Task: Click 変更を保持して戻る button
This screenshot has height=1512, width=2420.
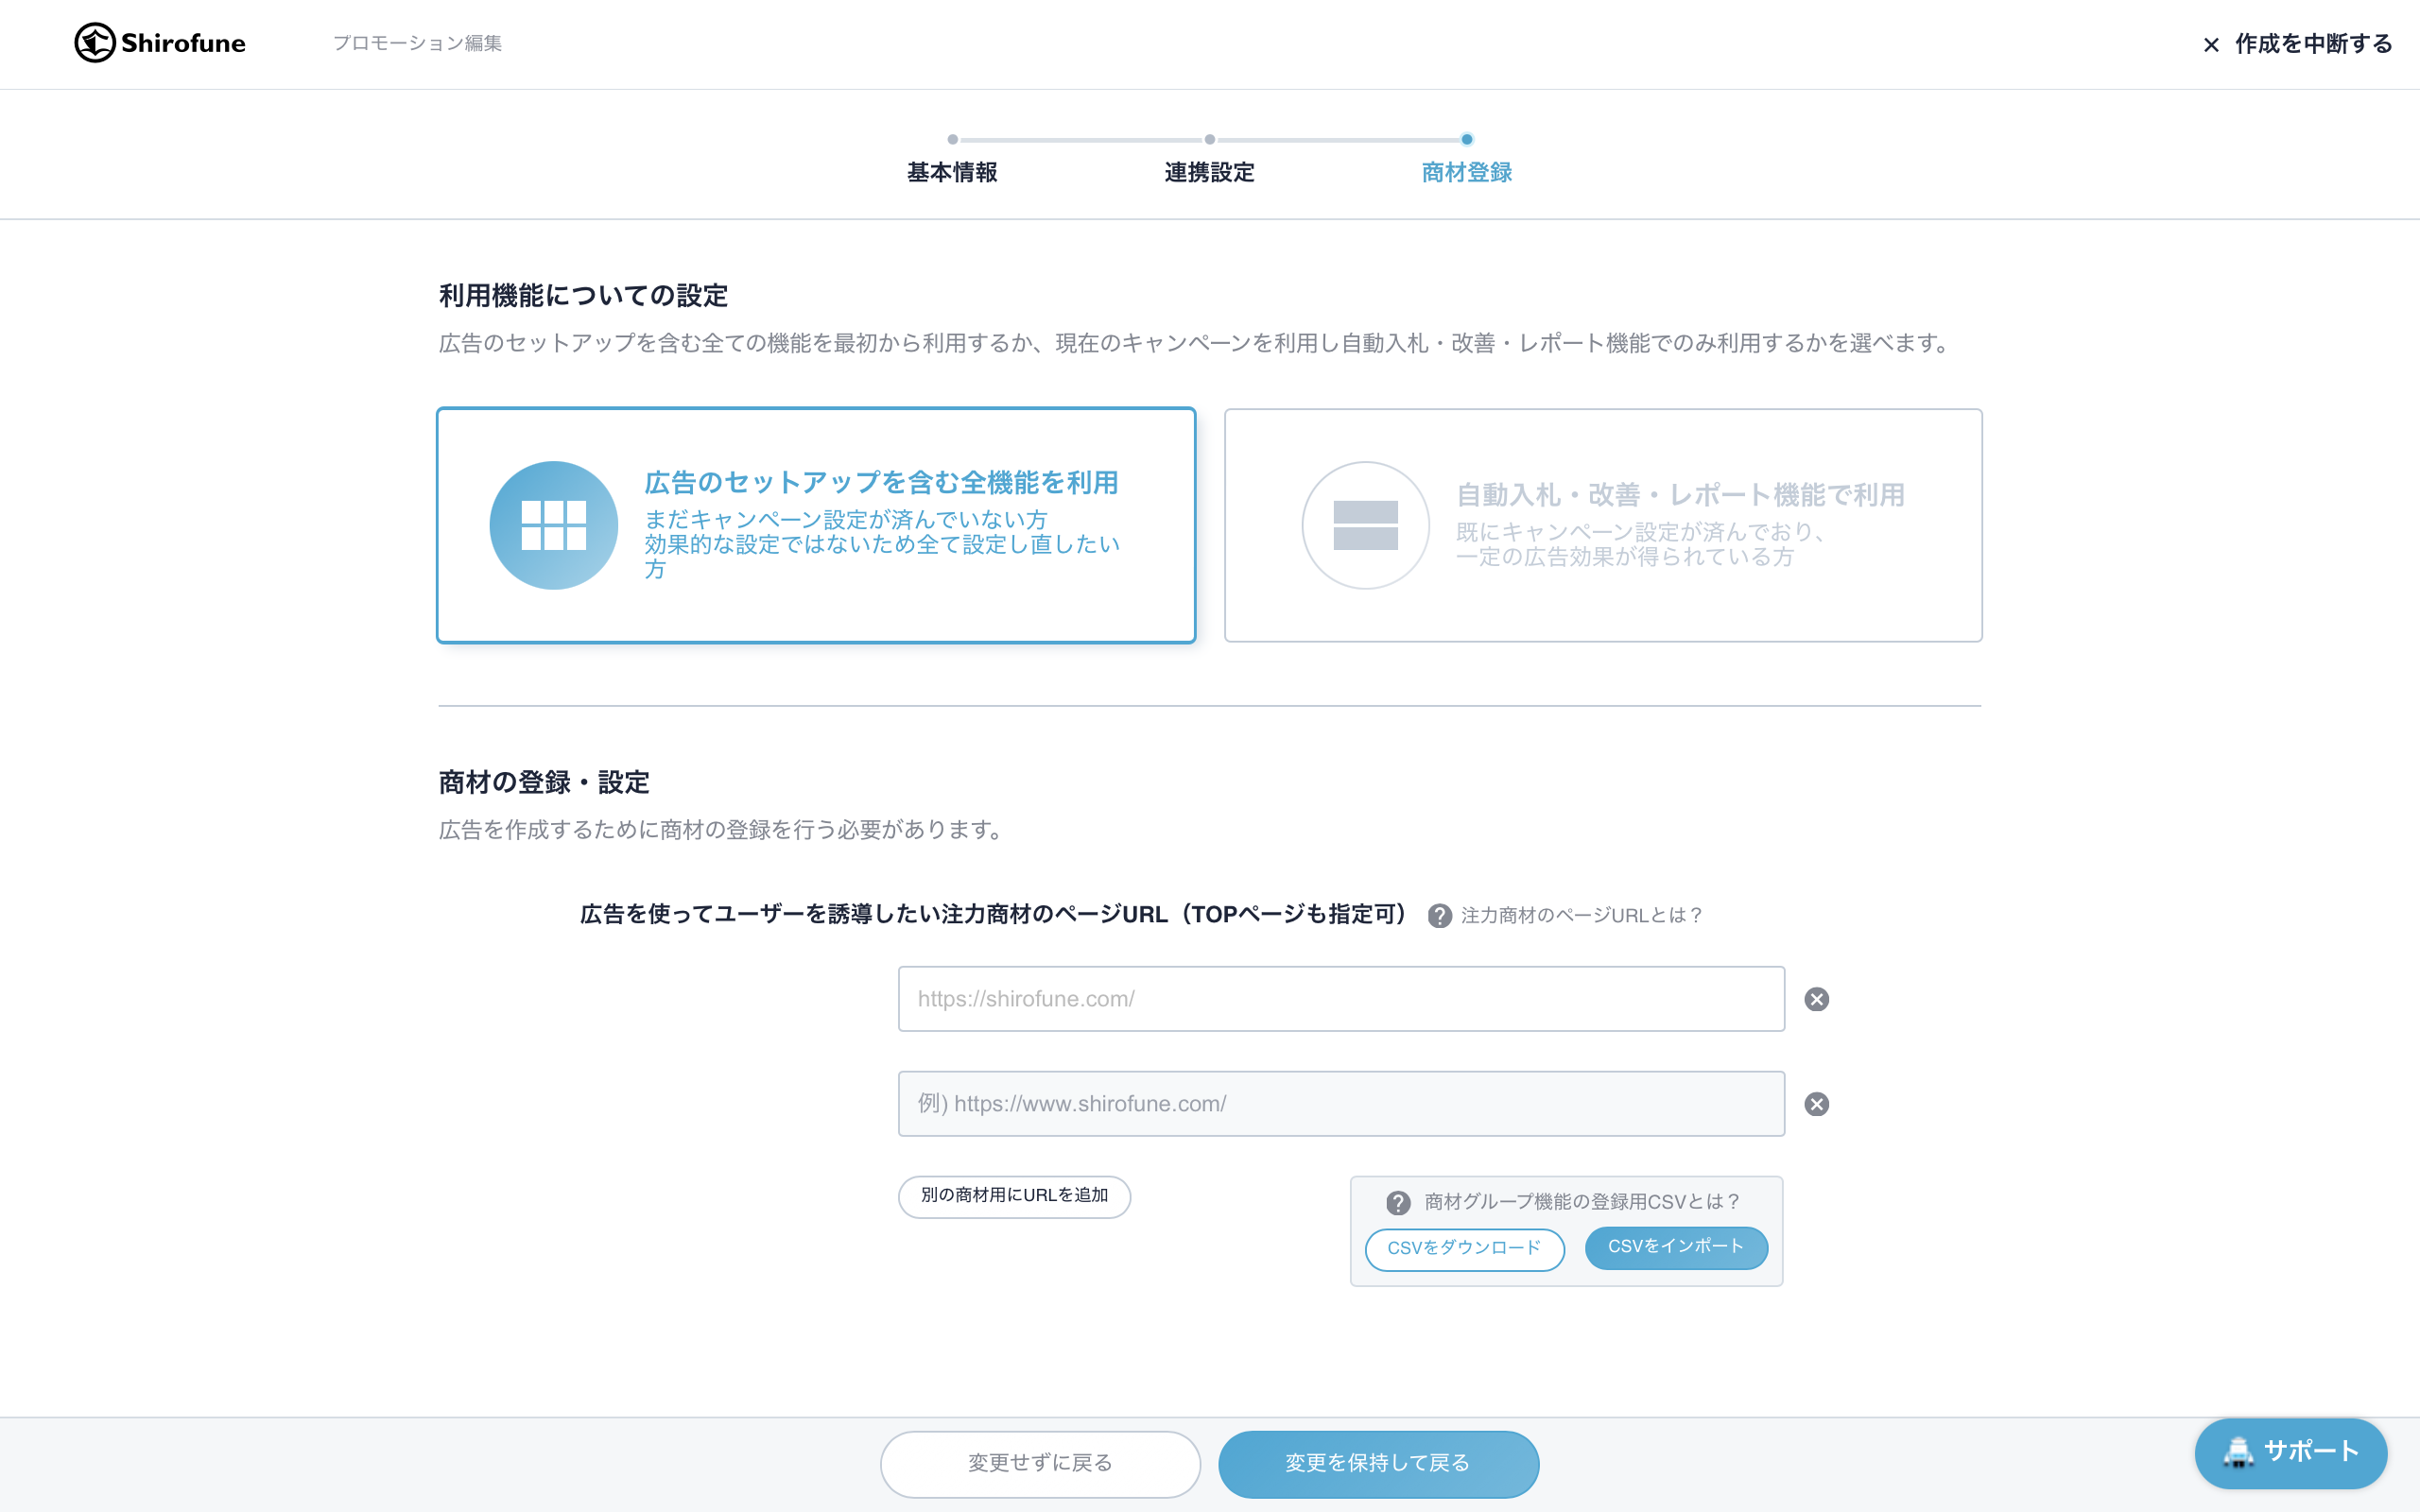Action: click(x=1378, y=1464)
